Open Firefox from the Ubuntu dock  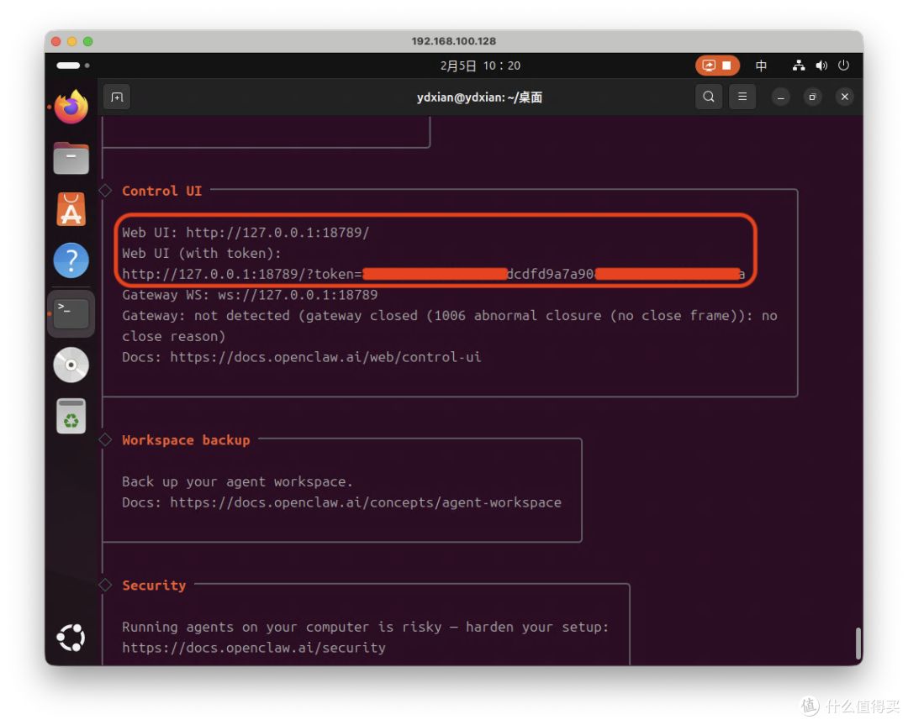71,107
